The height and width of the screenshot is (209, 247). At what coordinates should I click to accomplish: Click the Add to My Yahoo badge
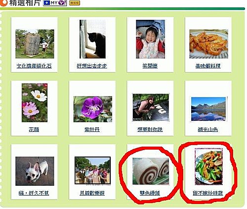(x=55, y=3)
